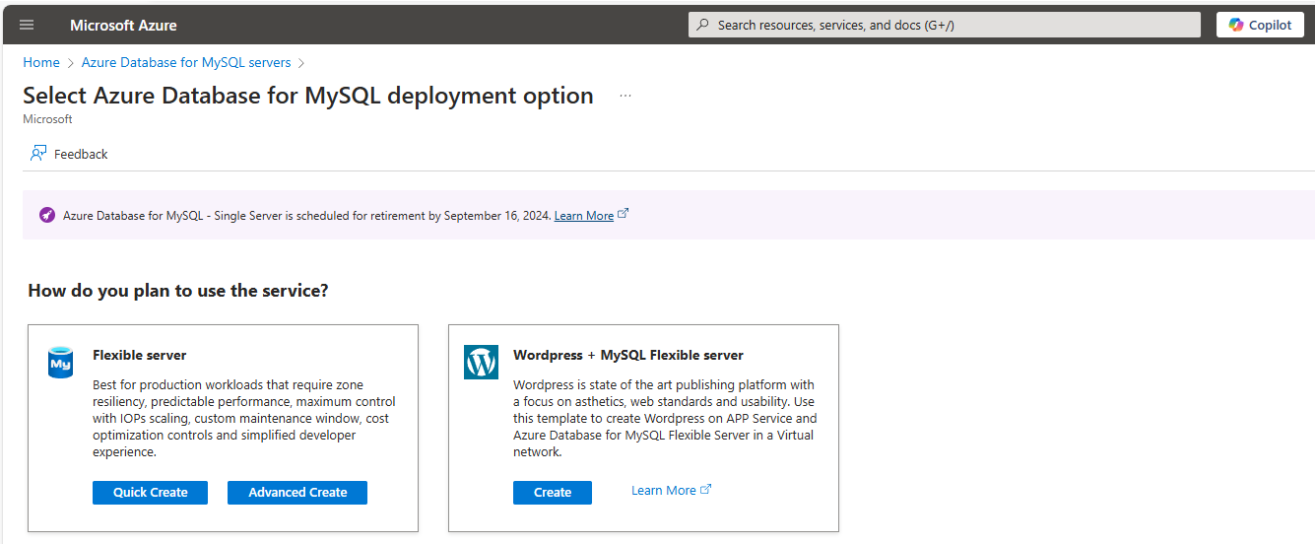Viewport: 1315px width, 544px height.
Task: Click the 'Flexible server' card heading
Action: click(x=140, y=355)
